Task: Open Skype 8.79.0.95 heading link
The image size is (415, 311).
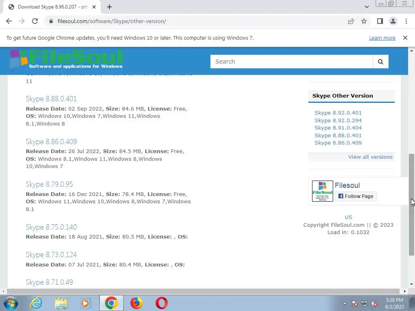Action: pyautogui.click(x=49, y=184)
